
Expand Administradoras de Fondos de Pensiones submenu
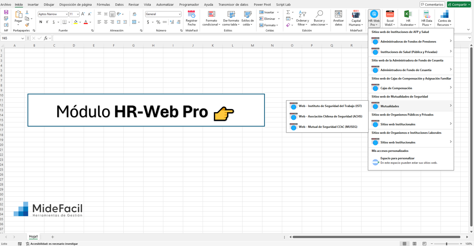(x=411, y=41)
